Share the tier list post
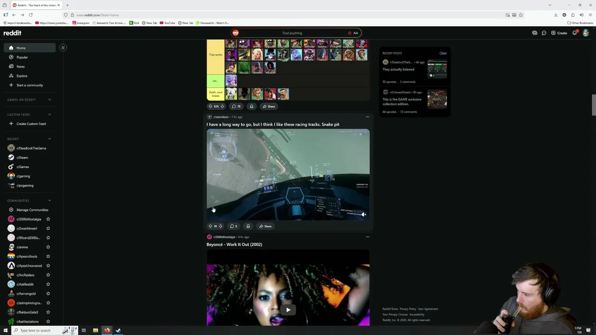This screenshot has height=335, width=596. click(x=269, y=107)
